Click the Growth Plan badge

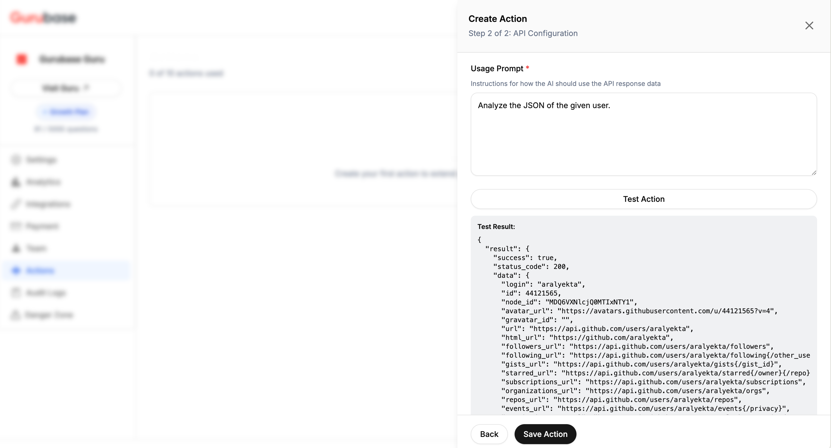tap(66, 112)
